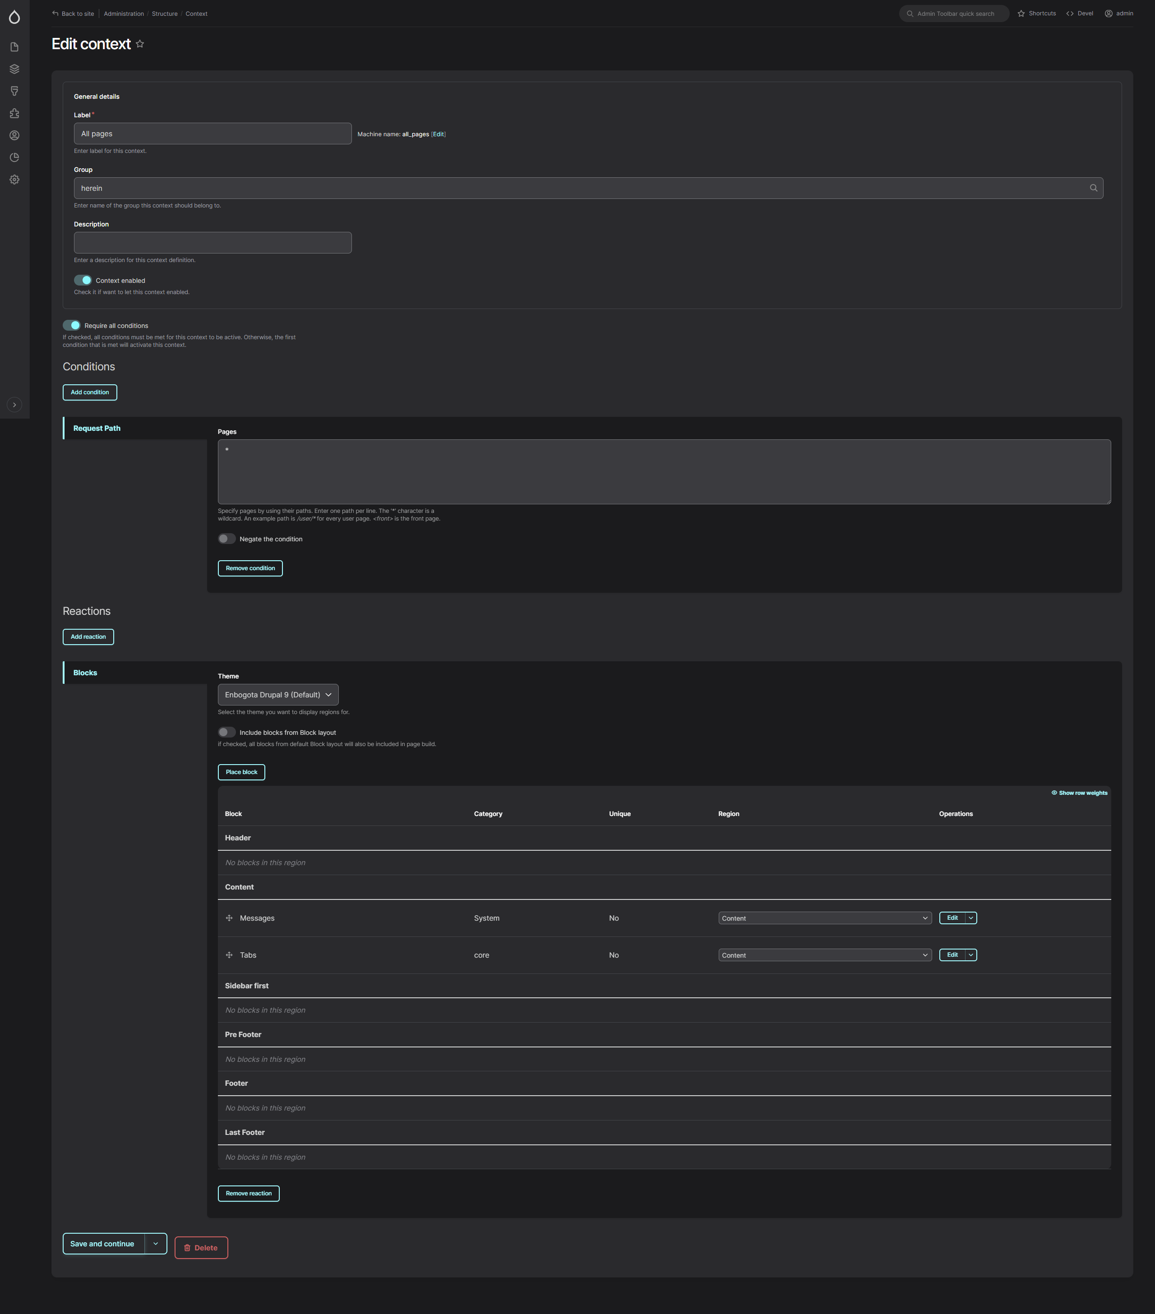Select the Blocks reaction tab
This screenshot has width=1155, height=1314.
[x=85, y=673]
